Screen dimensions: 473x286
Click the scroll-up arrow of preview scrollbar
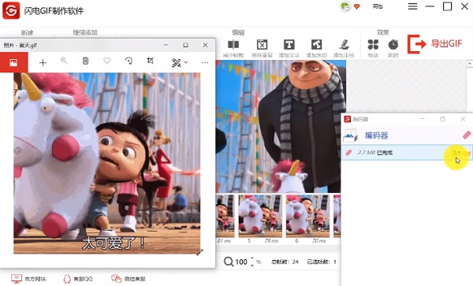click(469, 64)
